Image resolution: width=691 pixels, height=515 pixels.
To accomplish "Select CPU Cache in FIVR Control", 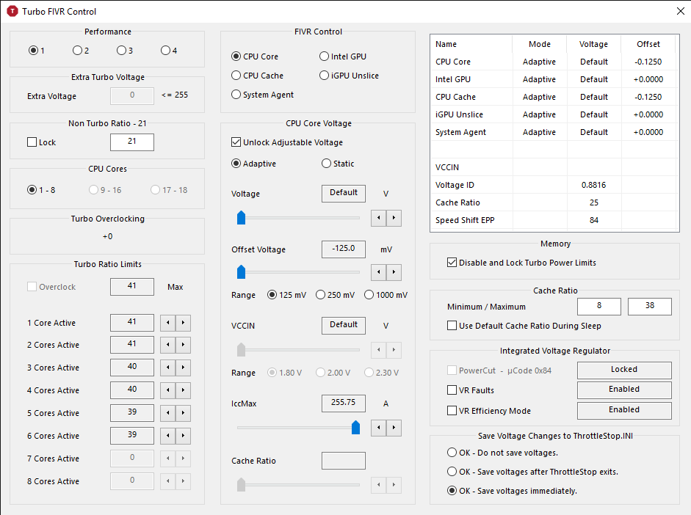I will 257,76.
